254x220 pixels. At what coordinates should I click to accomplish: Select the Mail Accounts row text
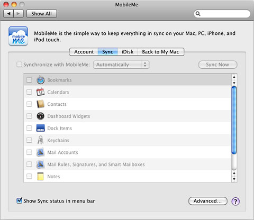pos(62,152)
